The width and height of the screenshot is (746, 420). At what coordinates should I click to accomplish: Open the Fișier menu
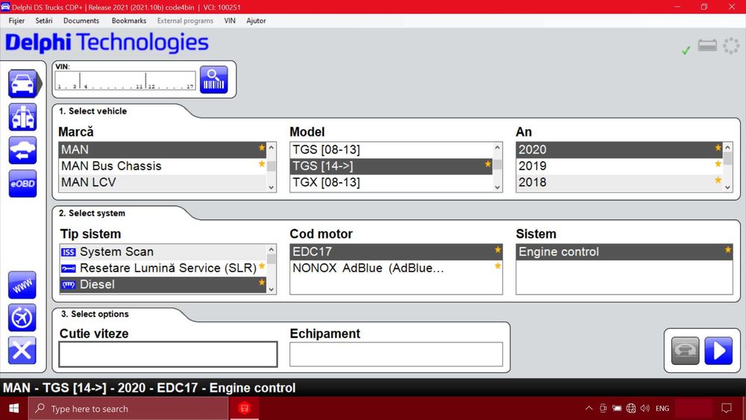pyautogui.click(x=16, y=20)
